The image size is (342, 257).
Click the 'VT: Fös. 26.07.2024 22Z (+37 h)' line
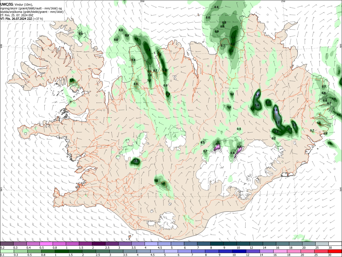pos(22,19)
